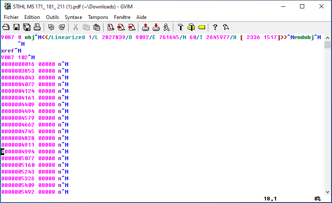The image size is (332, 203).
Task: Open the Fenêtre menu
Action: 122,17
